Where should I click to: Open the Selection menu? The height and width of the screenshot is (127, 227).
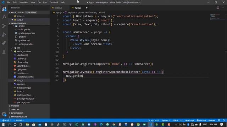point(23,2)
